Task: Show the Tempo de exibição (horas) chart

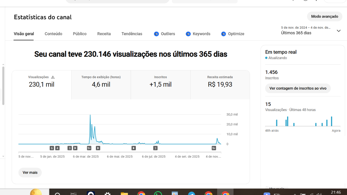Action: point(101,85)
